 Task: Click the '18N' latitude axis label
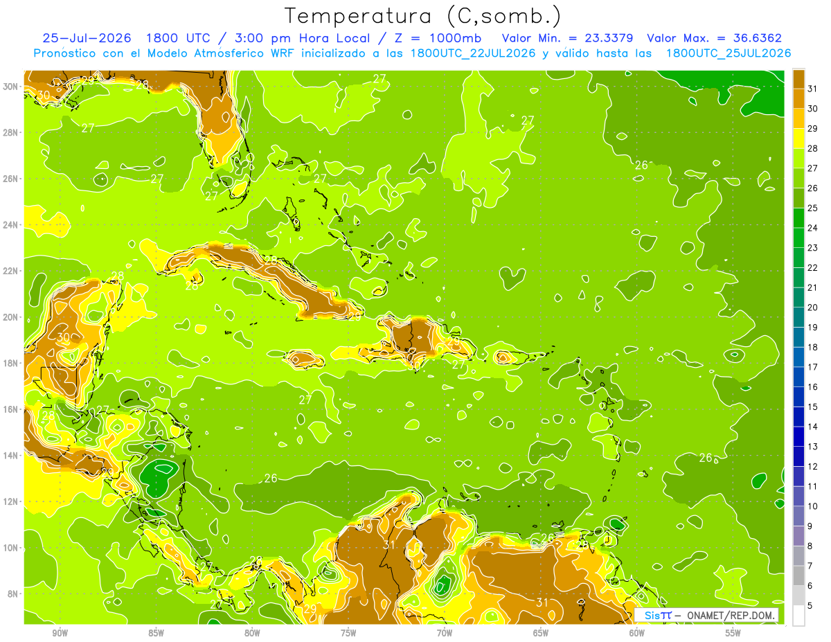click(11, 363)
